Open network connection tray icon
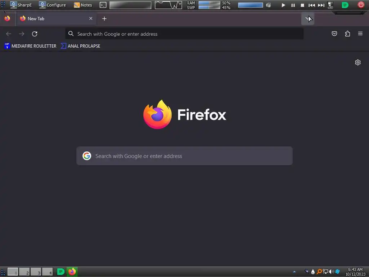369x277 pixels. pos(325,272)
